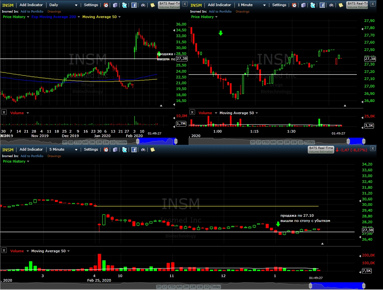Open Settings in Daily chart
The width and height of the screenshot is (383, 290).
[x=91, y=5]
